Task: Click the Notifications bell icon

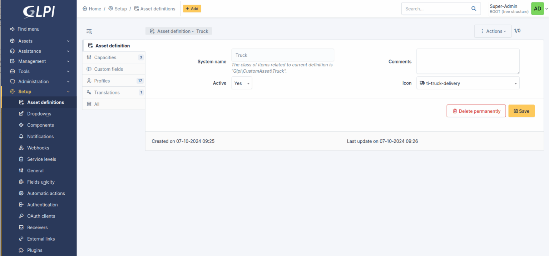Action: pyautogui.click(x=21, y=137)
